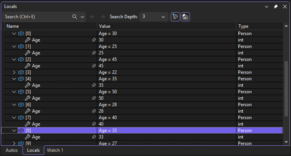The width and height of the screenshot is (291, 156).
Task: Collapse the highlighted [8] item
Action: (14, 131)
